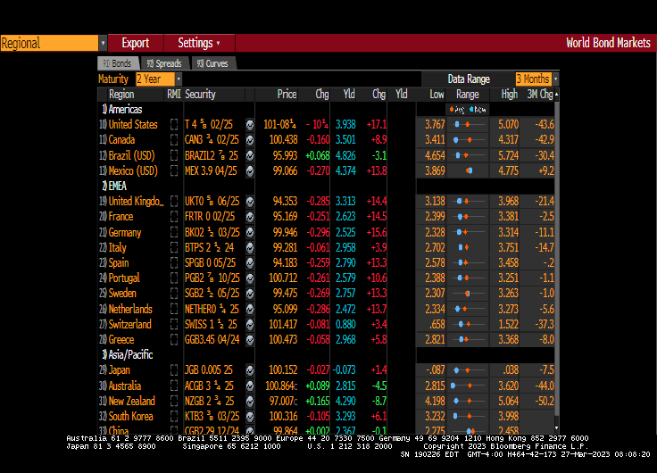Viewport: 657px width, 473px height.
Task: Open the Data Range 3 Months dropdown
Action: pos(555,79)
